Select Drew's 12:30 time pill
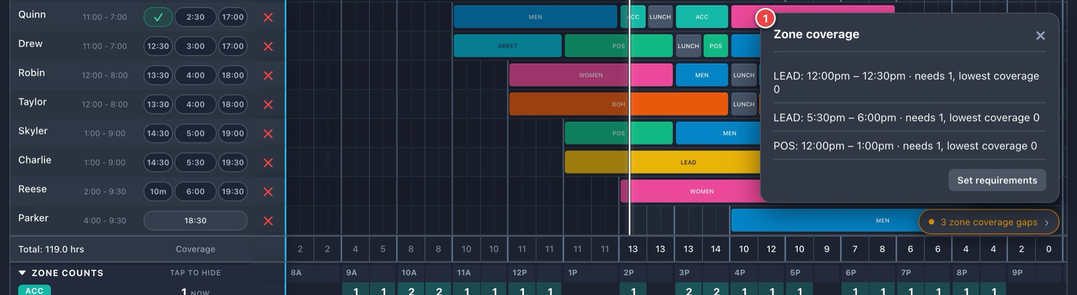This screenshot has height=295, width=1077. coord(158,46)
